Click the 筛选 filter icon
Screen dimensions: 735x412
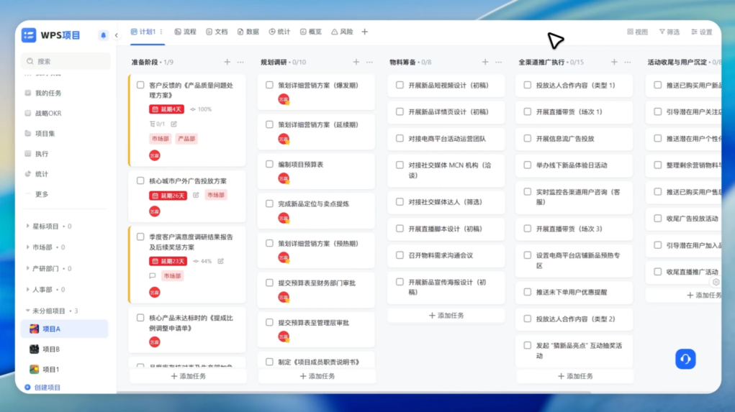pos(668,32)
